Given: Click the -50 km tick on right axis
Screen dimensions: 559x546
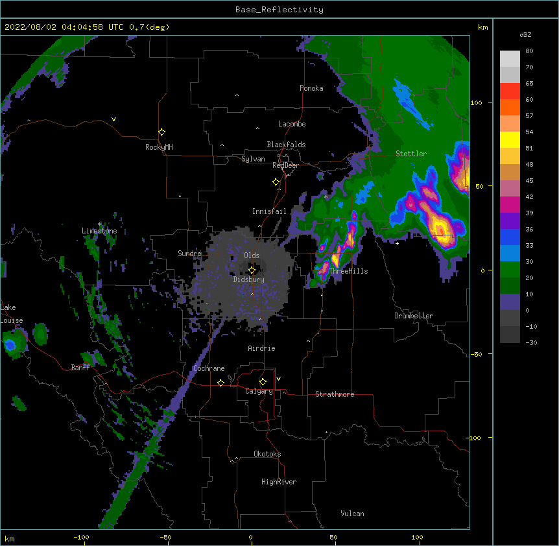Looking at the screenshot, I should [476, 354].
